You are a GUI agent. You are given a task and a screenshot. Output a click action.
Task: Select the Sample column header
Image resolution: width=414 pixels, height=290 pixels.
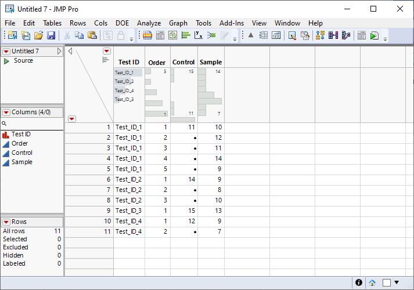coord(211,62)
